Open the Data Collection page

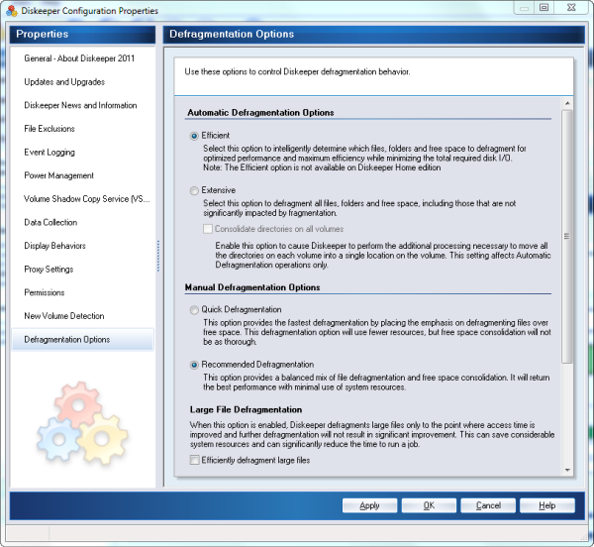click(x=50, y=223)
